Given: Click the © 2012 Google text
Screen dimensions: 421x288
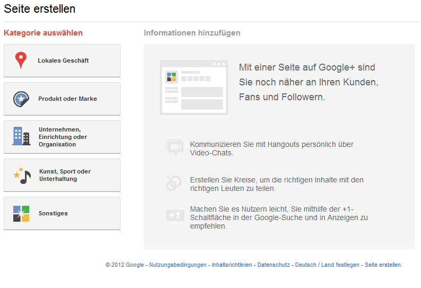Looking at the screenshot, I should 125,265.
